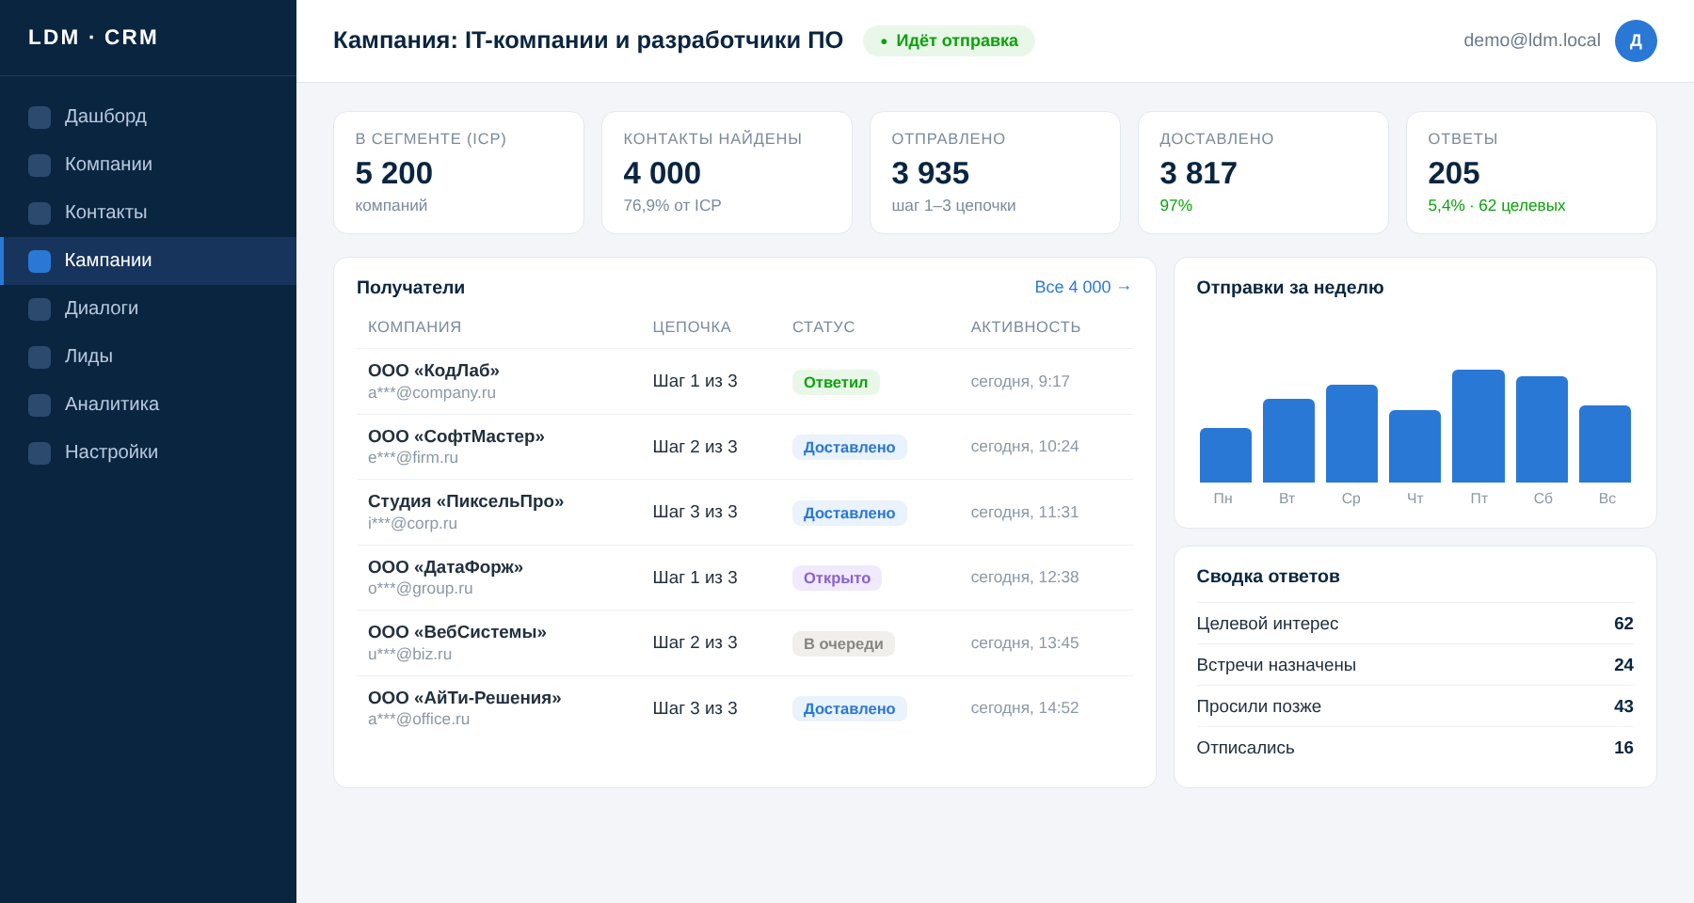Click the 'Отписались' summary row
1694x903 pixels.
(1415, 748)
